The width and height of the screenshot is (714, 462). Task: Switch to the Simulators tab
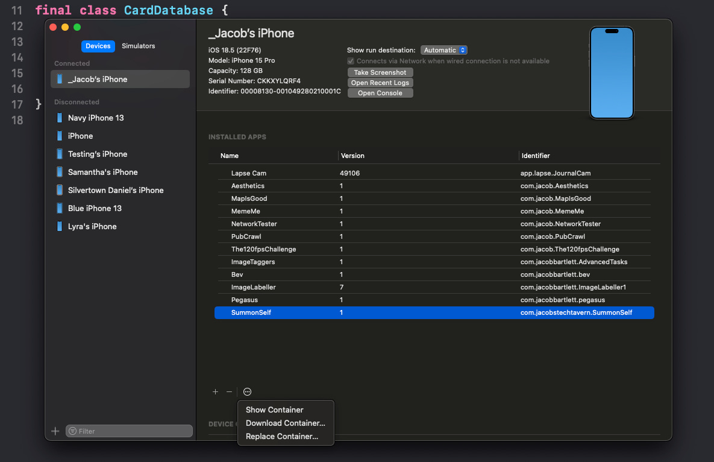click(x=139, y=46)
